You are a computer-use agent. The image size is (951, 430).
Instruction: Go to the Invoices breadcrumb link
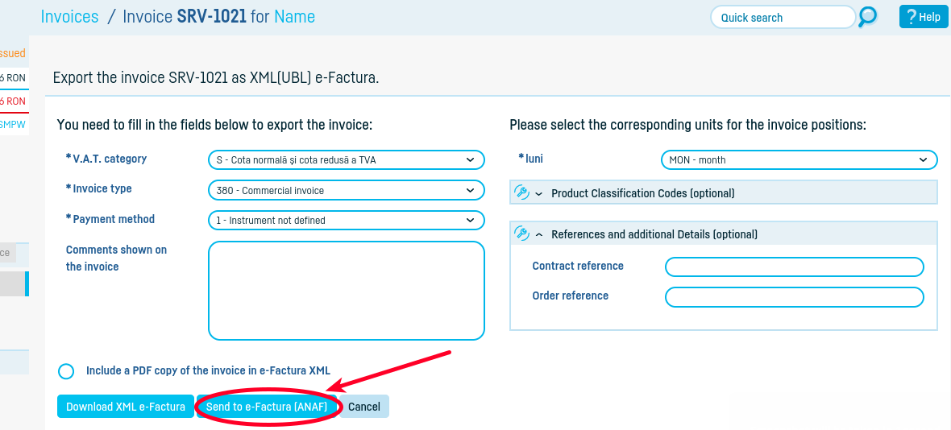coord(69,17)
